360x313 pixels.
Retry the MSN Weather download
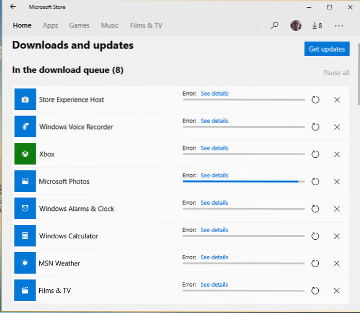pyautogui.click(x=316, y=263)
